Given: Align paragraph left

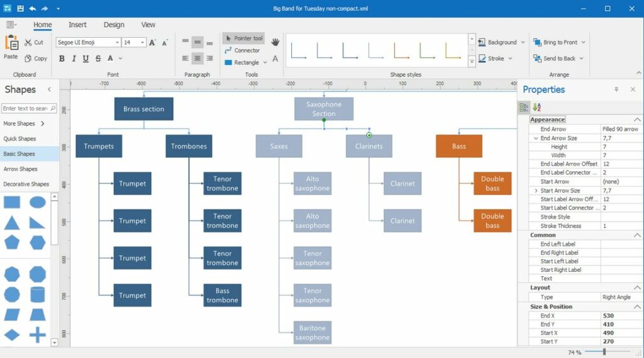Looking at the screenshot, I should 186,59.
